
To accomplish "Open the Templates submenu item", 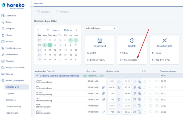I will pyautogui.click(x=11, y=100).
